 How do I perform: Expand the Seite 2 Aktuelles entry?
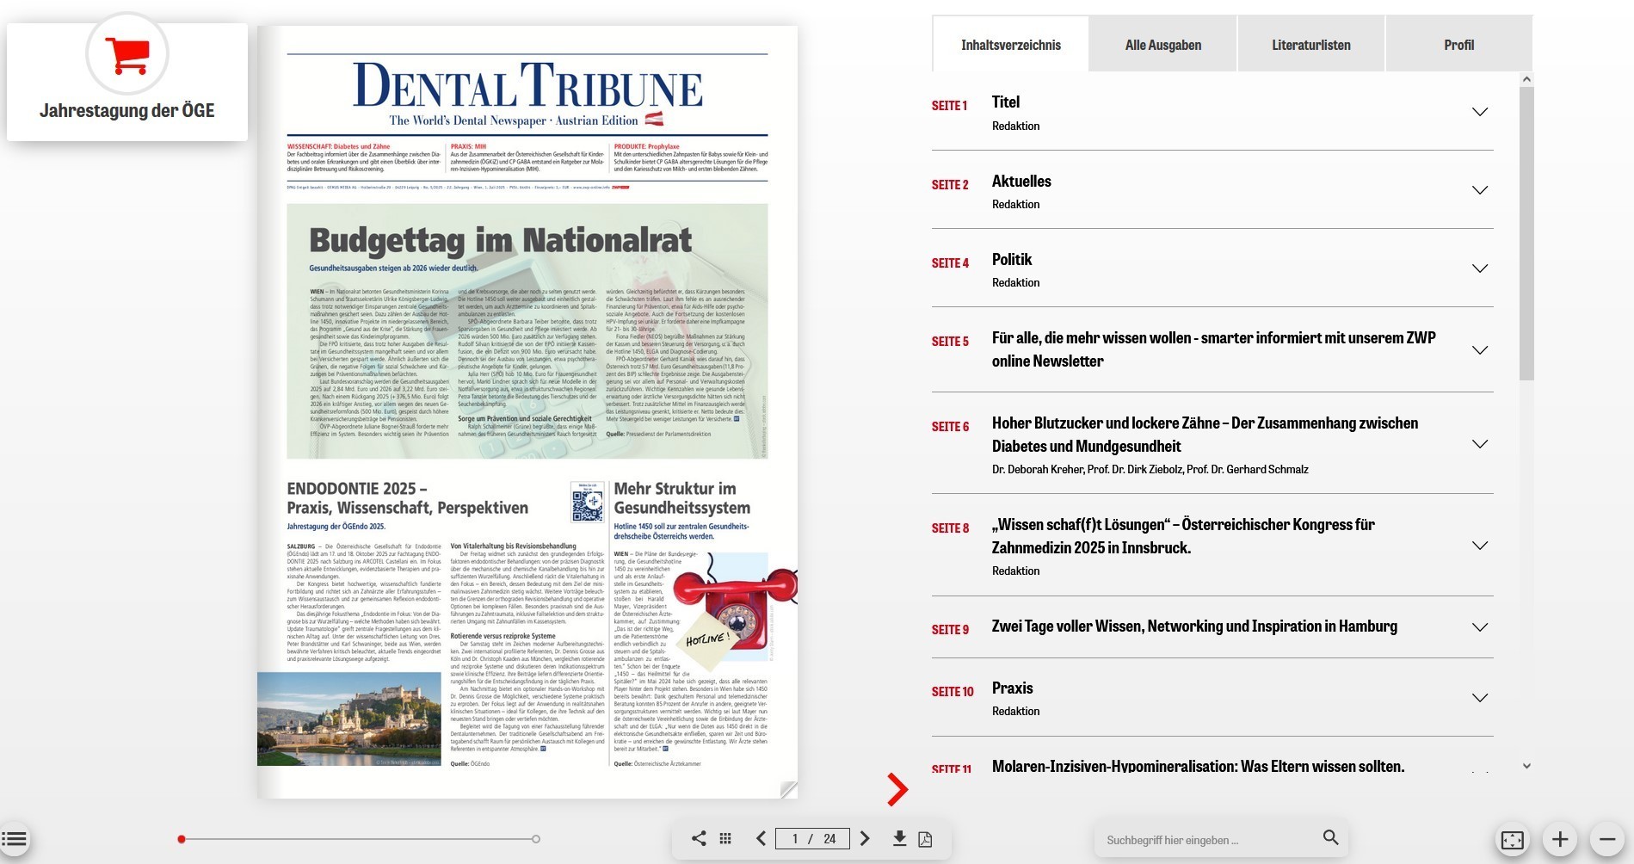coord(1480,190)
